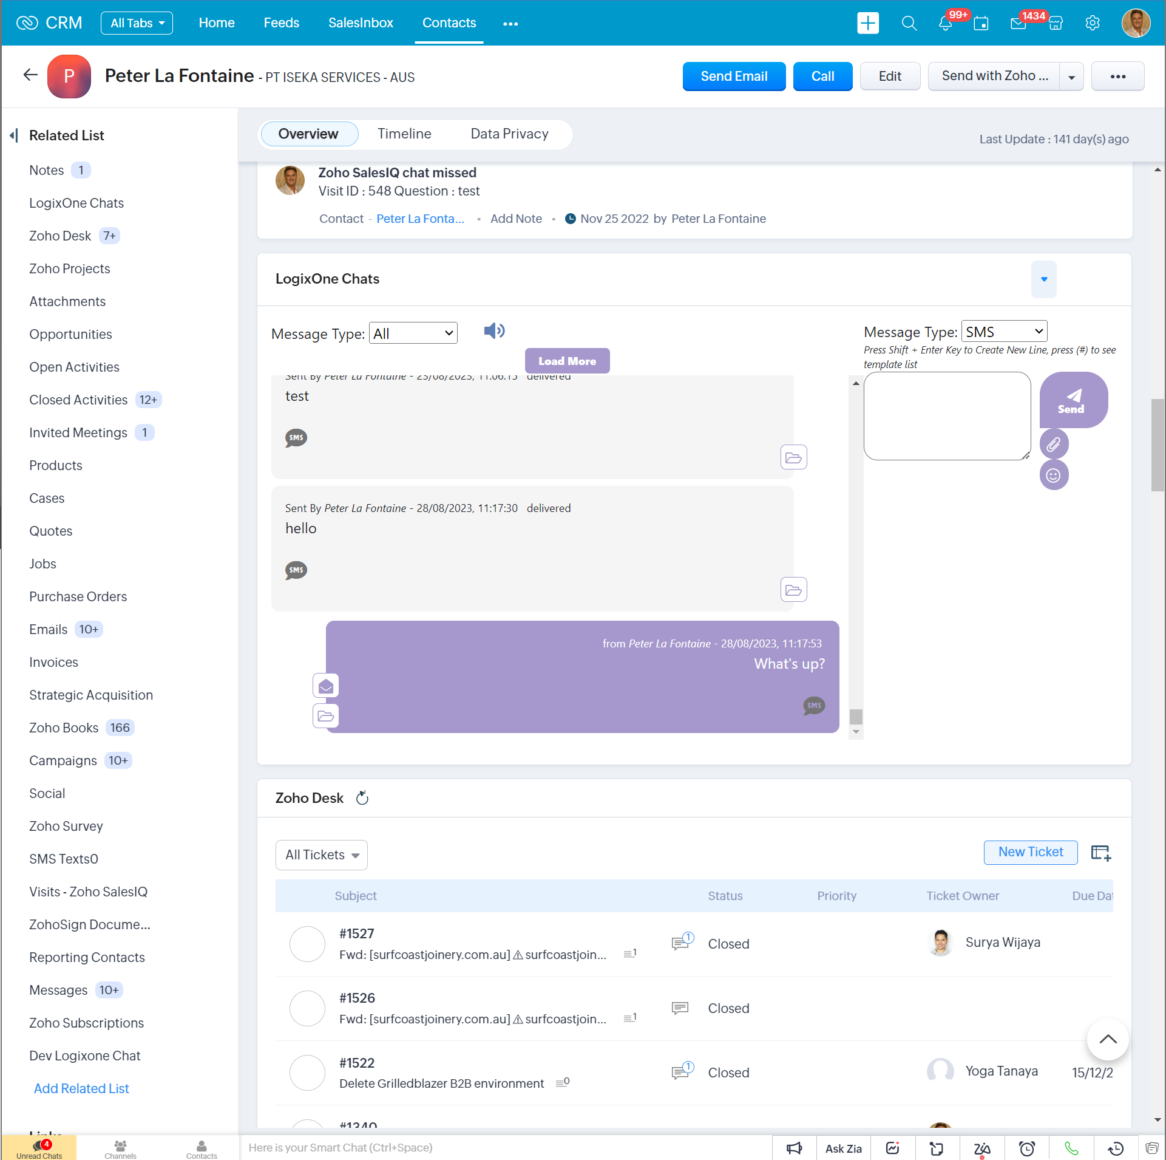Open Zoho Books in related list

coord(64,728)
